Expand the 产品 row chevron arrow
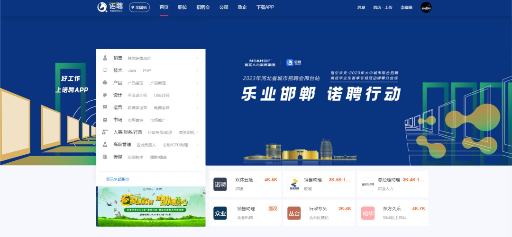Screen dimensions: 512x237 pyautogui.click(x=197, y=83)
